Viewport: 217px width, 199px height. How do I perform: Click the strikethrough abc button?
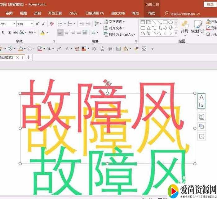click(15, 32)
